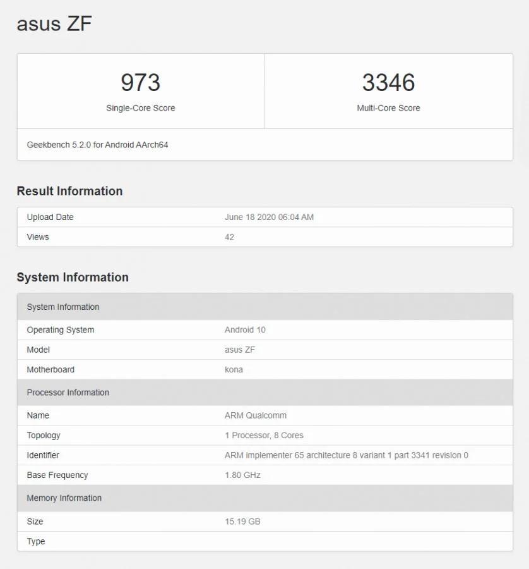Click the Multi-Core Score label

point(388,107)
